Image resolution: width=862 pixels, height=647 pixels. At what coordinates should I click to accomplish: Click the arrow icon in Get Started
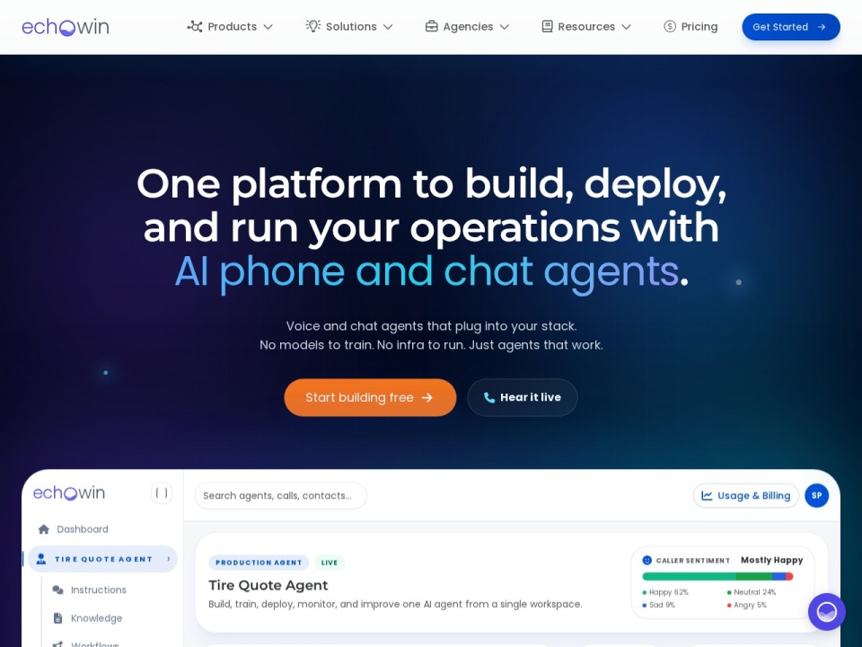tap(822, 27)
